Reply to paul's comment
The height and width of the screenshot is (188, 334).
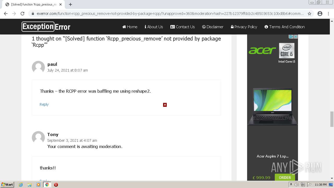pyautogui.click(x=44, y=104)
